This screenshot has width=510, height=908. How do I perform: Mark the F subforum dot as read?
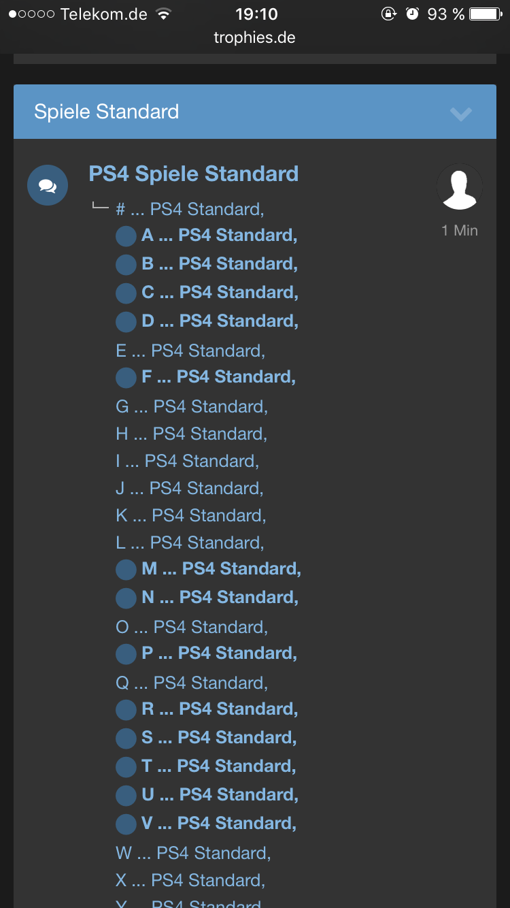point(126,378)
